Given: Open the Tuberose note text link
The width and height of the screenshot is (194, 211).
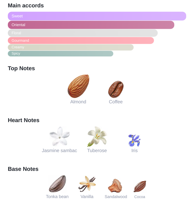Looking at the screenshot, I should pos(97,150).
